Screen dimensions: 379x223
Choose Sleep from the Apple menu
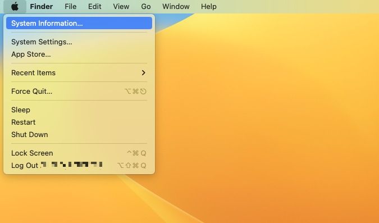(x=79, y=110)
